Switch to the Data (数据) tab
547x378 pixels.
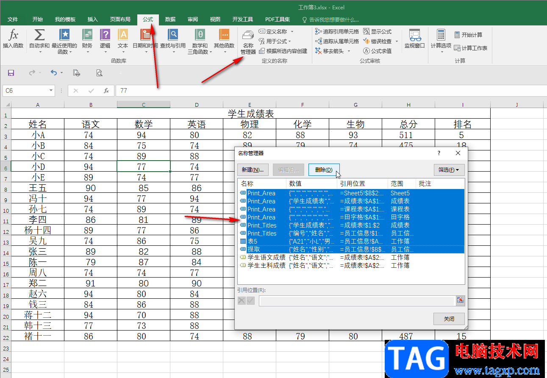170,19
